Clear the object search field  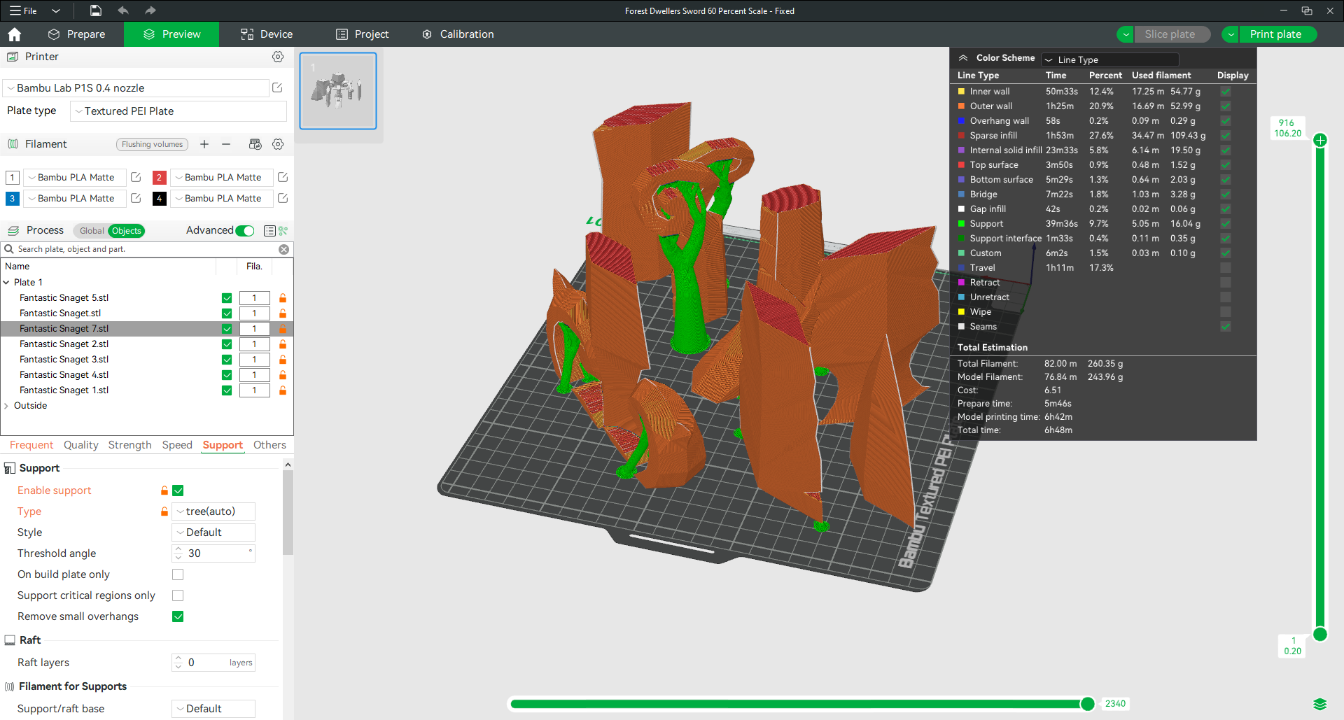coord(283,249)
